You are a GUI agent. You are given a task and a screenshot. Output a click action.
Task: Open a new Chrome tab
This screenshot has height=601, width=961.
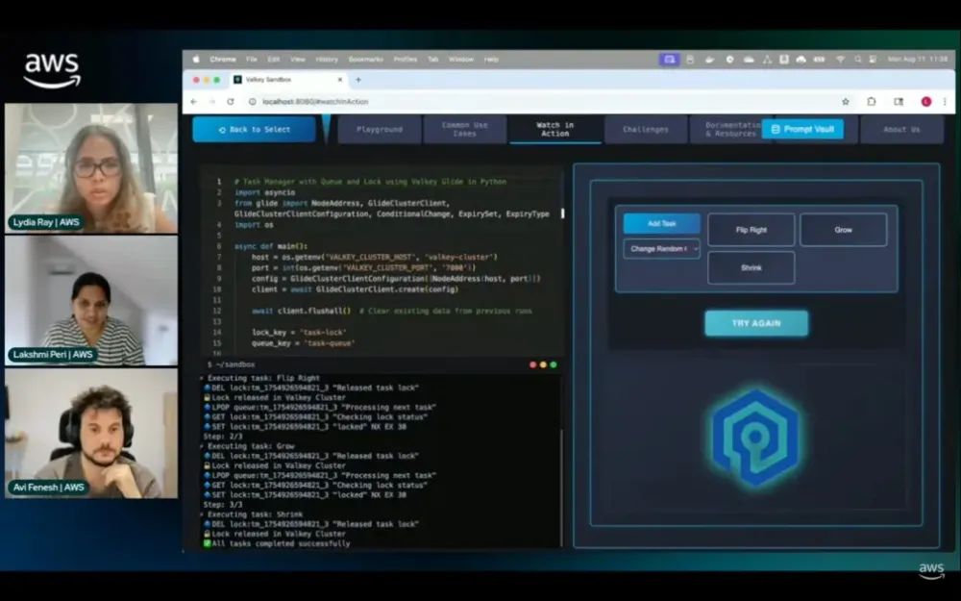[x=358, y=80]
